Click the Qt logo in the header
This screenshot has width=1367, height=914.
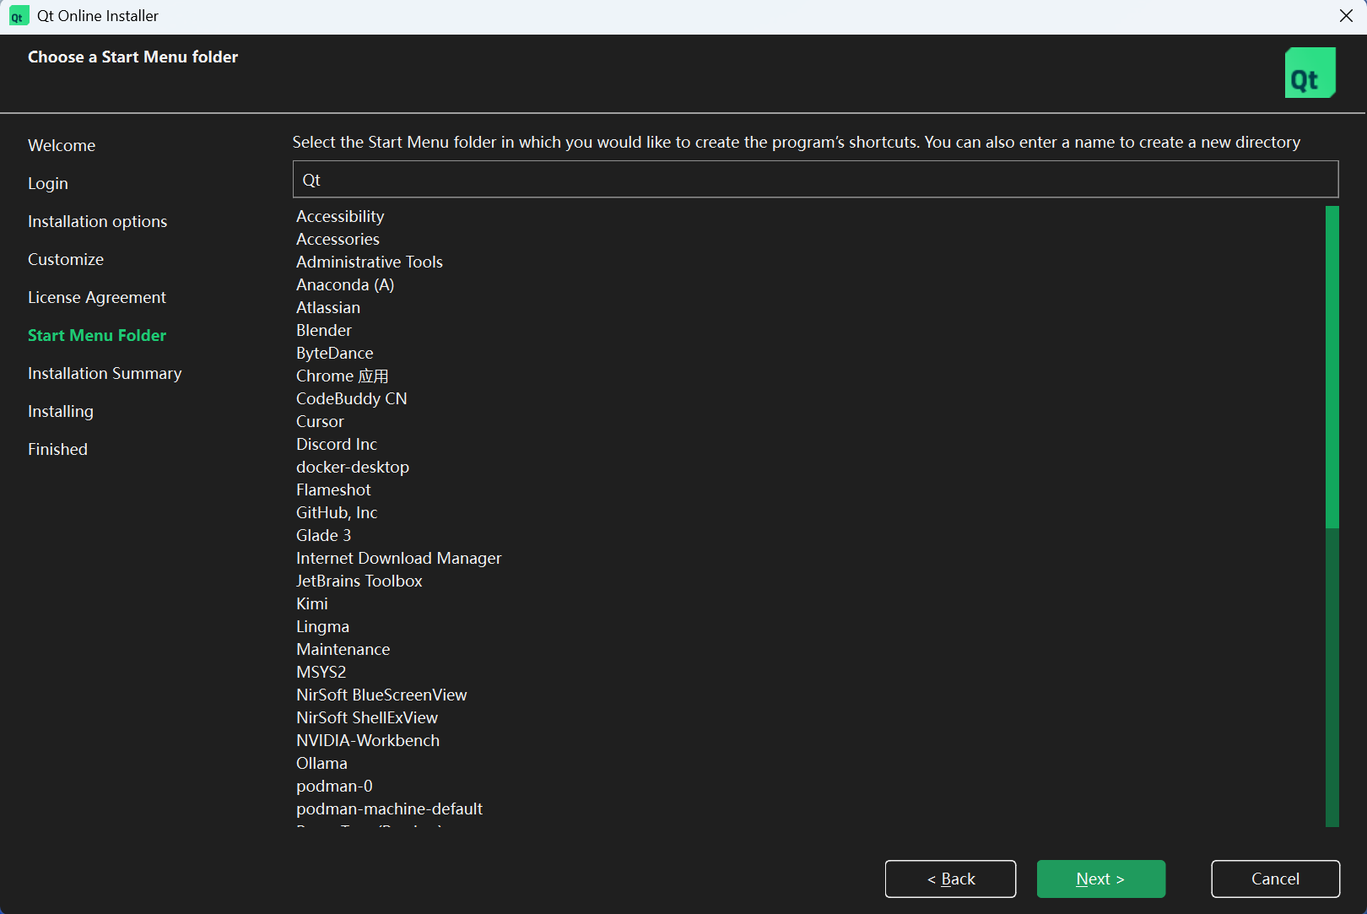pos(1310,73)
